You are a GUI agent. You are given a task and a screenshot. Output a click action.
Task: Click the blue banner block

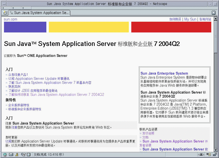point(25,27)
